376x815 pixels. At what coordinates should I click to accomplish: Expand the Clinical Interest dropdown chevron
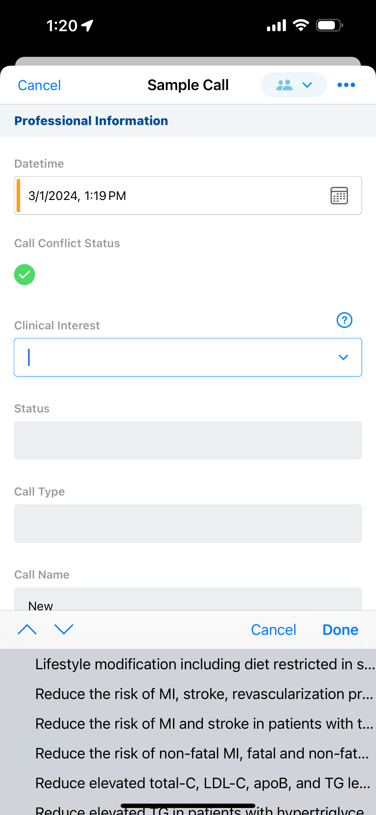(343, 357)
